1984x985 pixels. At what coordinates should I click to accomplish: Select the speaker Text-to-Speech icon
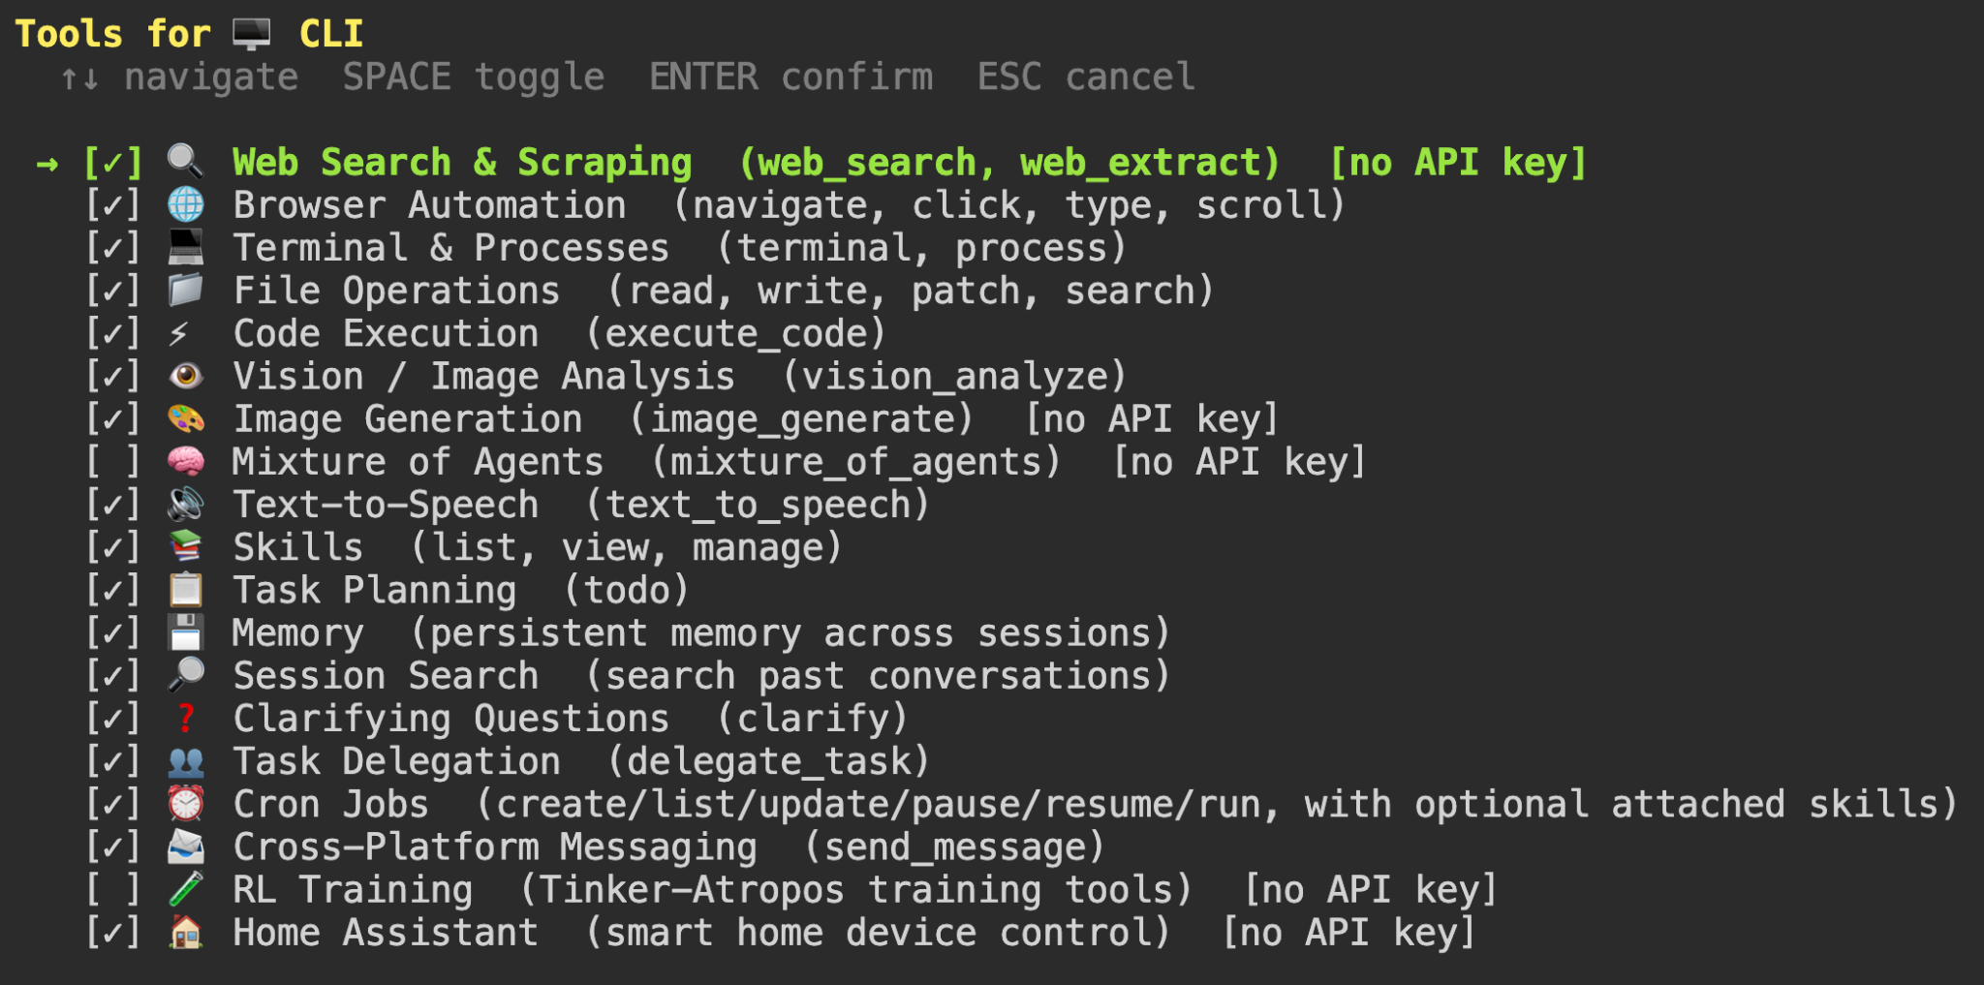click(187, 504)
